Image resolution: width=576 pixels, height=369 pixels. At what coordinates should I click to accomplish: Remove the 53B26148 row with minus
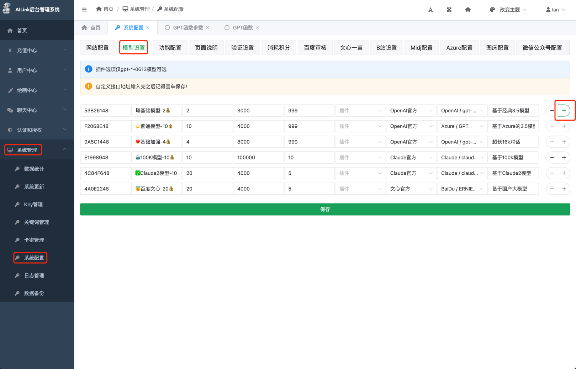pos(552,111)
